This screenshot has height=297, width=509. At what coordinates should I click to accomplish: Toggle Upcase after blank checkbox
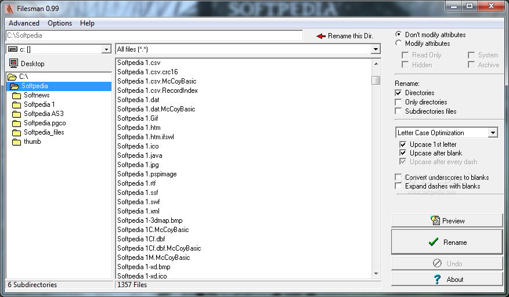pos(403,153)
